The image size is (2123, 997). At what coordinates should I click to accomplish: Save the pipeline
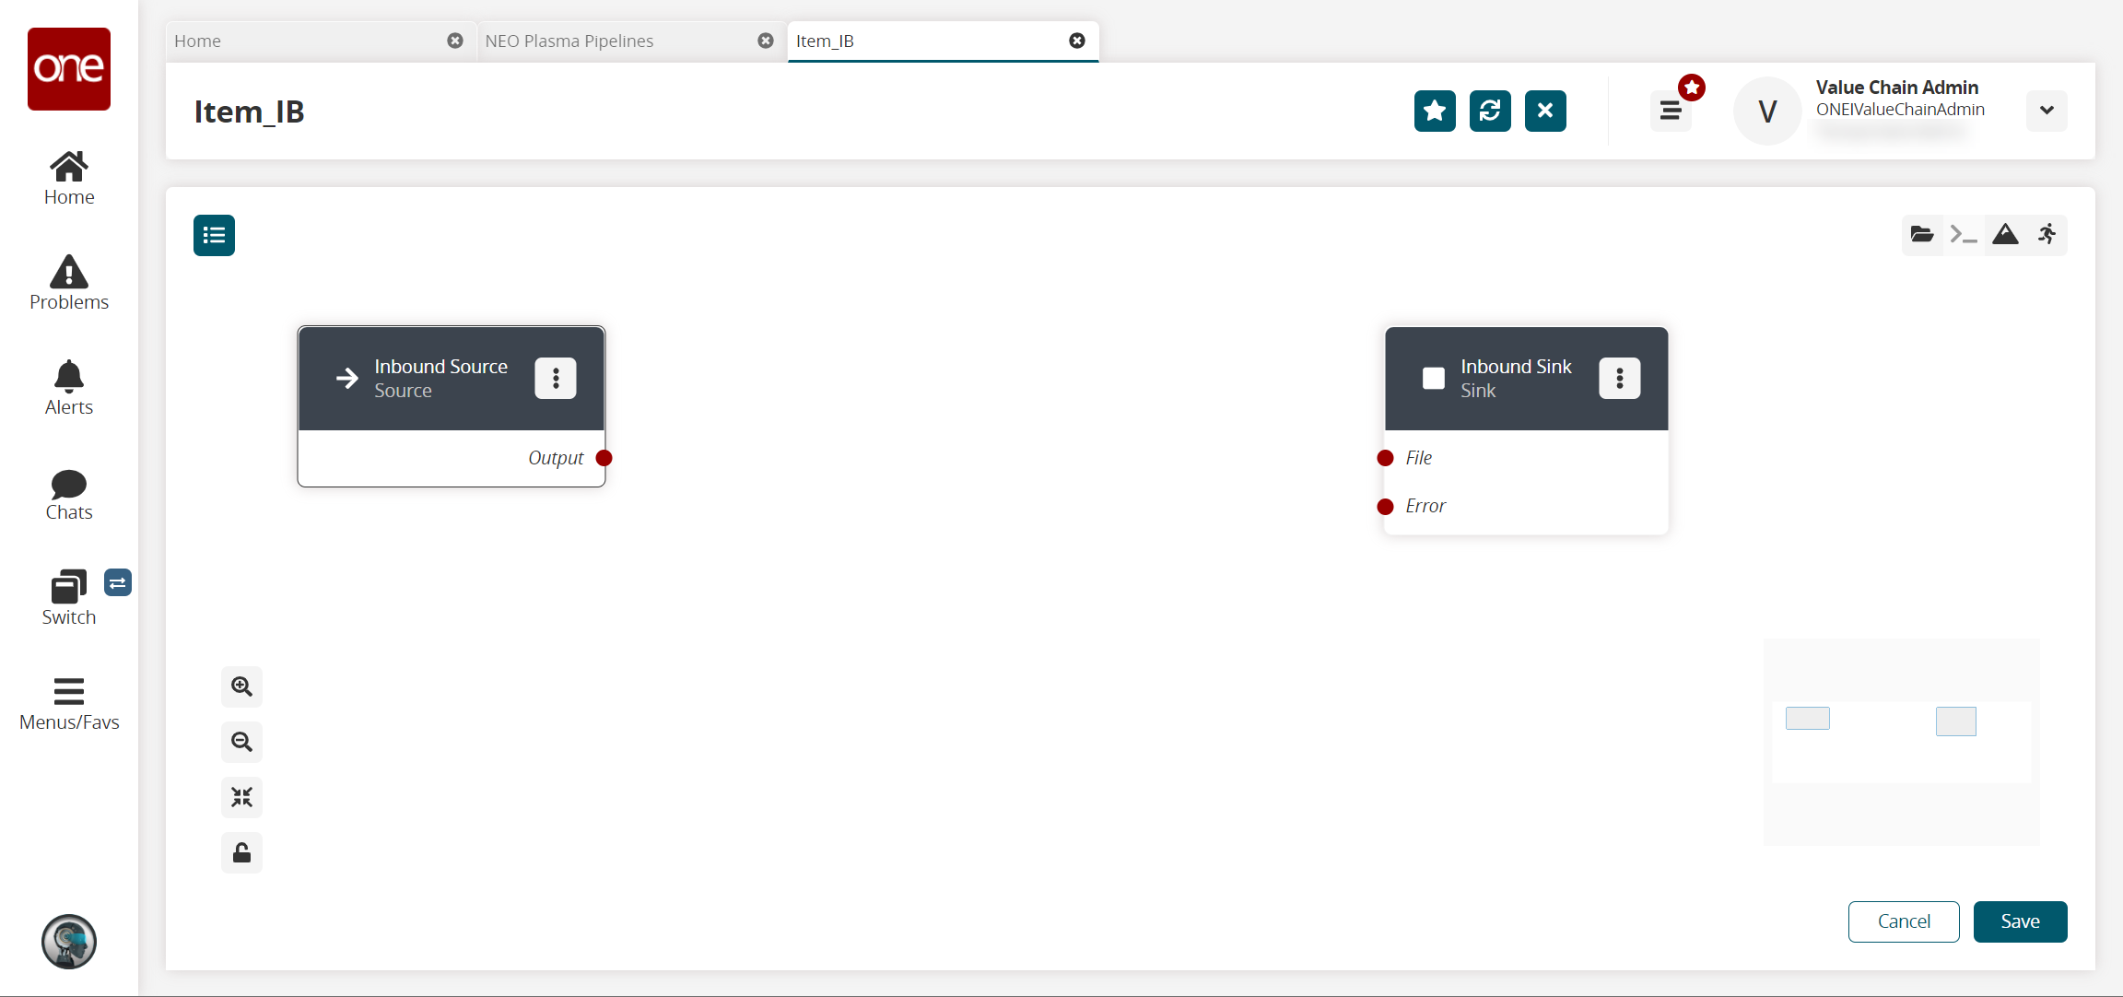pyautogui.click(x=2020, y=921)
